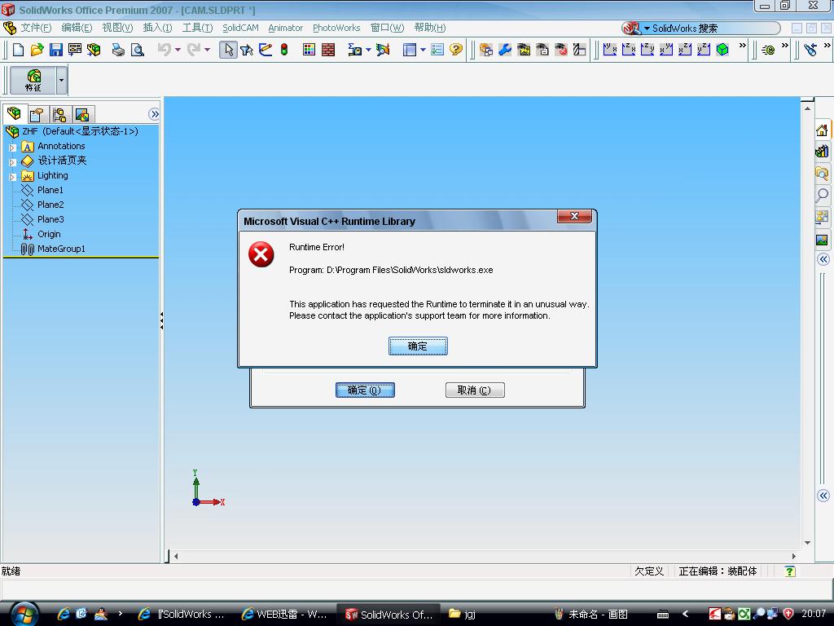The width and height of the screenshot is (834, 626).
Task: Select Origin in the feature tree
Action: (48, 234)
